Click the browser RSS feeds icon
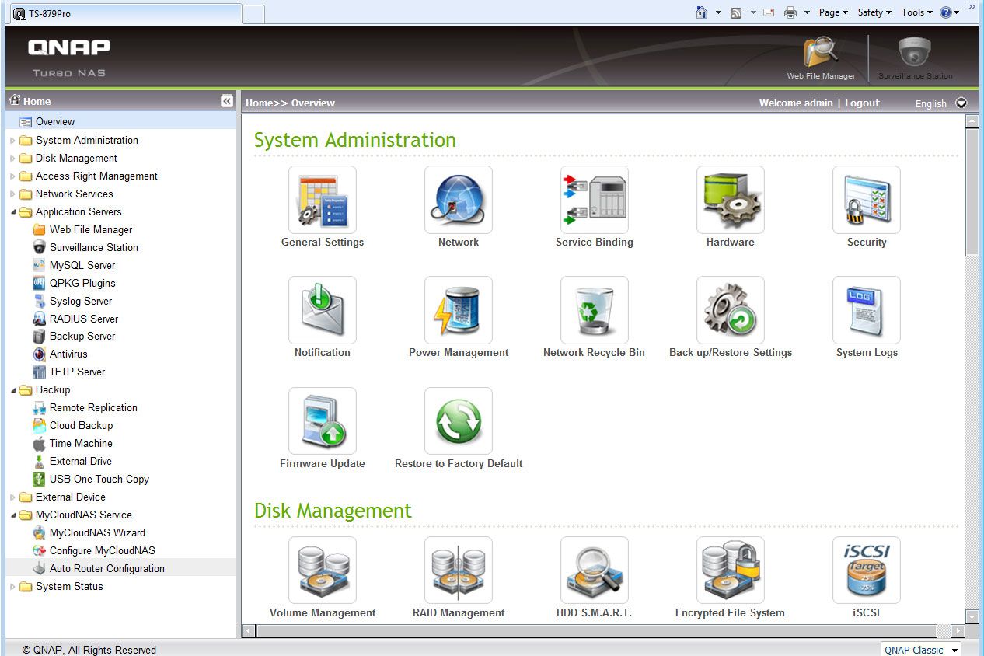The image size is (984, 656). (736, 12)
